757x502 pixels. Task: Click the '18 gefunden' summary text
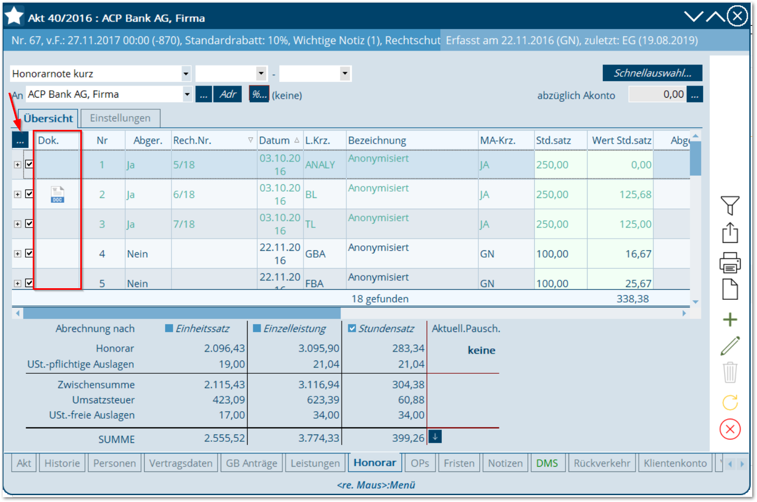point(380,299)
